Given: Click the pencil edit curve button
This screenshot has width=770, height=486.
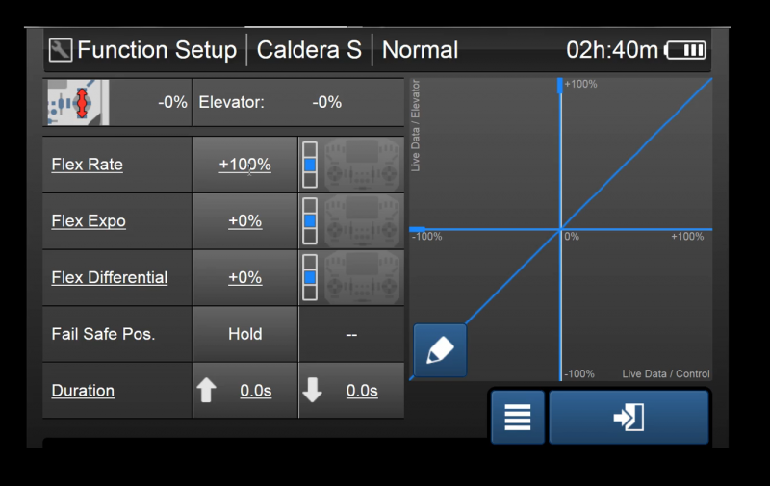Looking at the screenshot, I should [x=440, y=349].
